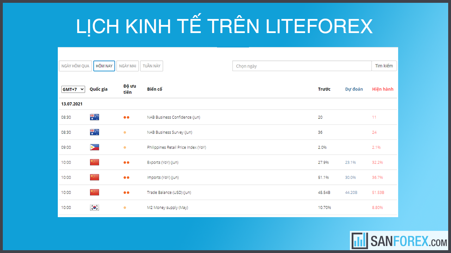This screenshot has height=253, width=451.
Task: Open Philippines Retail Price Index (YoY) event
Action: tap(177, 148)
